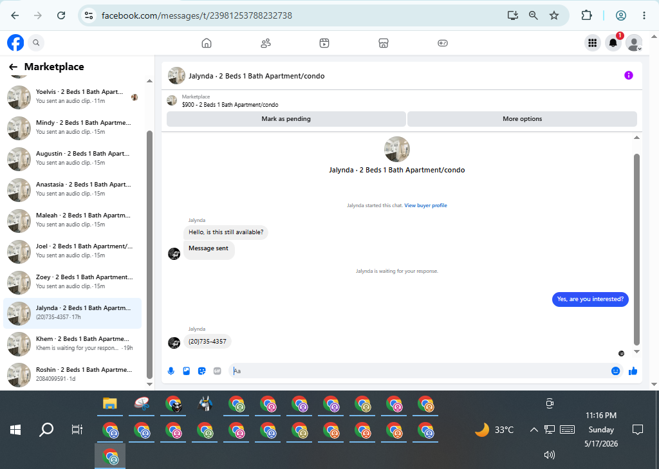Click the Facebook logo

click(15, 42)
